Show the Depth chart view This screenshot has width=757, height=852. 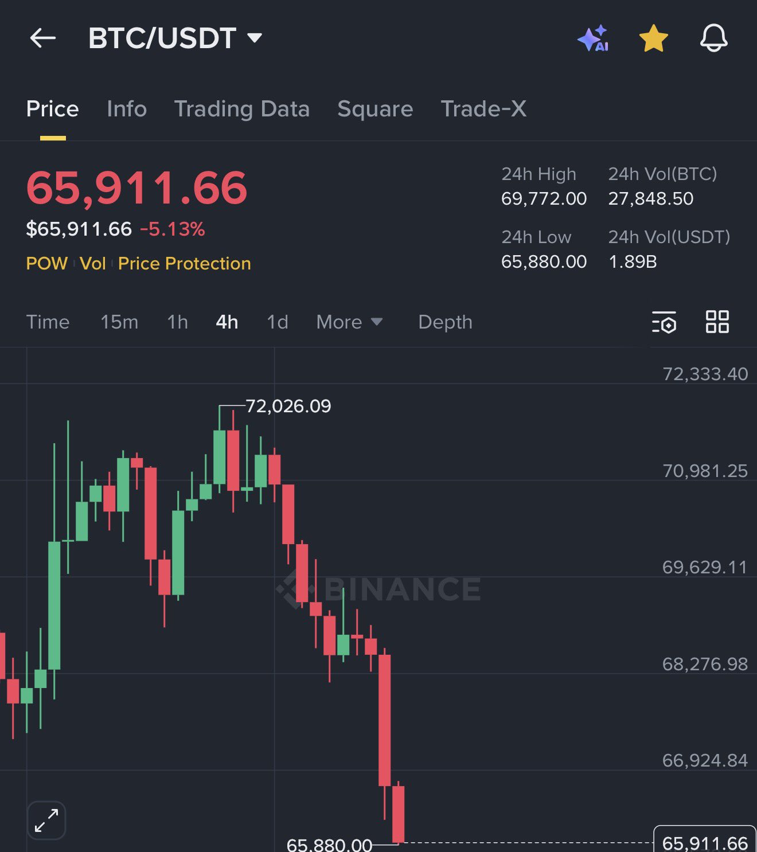445,322
